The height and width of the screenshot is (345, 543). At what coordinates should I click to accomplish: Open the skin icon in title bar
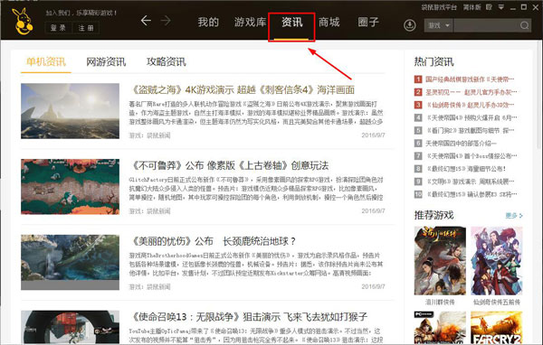pyautogui.click(x=489, y=7)
